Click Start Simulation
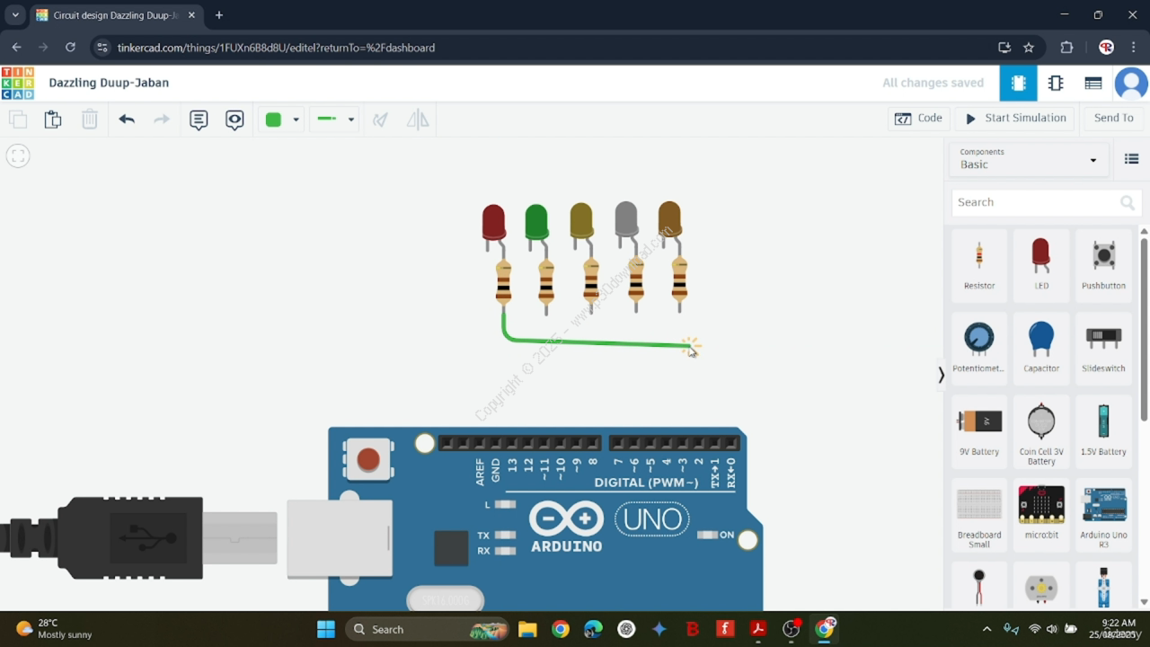The height and width of the screenshot is (647, 1150). coord(1015,118)
